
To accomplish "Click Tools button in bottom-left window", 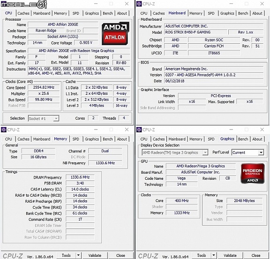I will [x=66, y=255].
